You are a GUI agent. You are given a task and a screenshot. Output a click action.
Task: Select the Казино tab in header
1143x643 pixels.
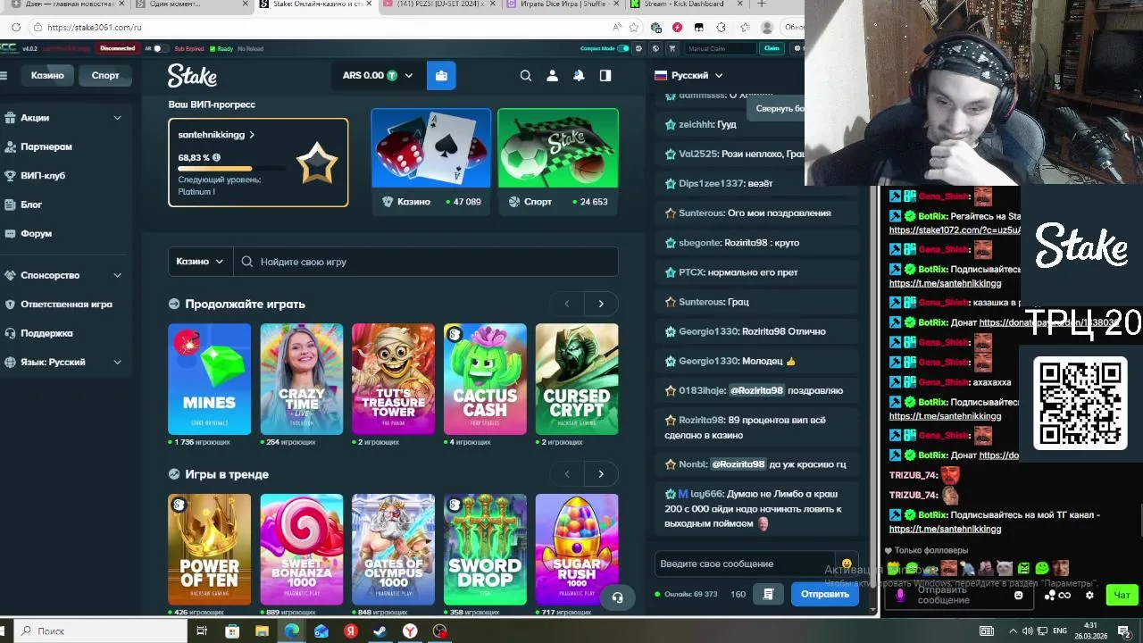point(47,75)
